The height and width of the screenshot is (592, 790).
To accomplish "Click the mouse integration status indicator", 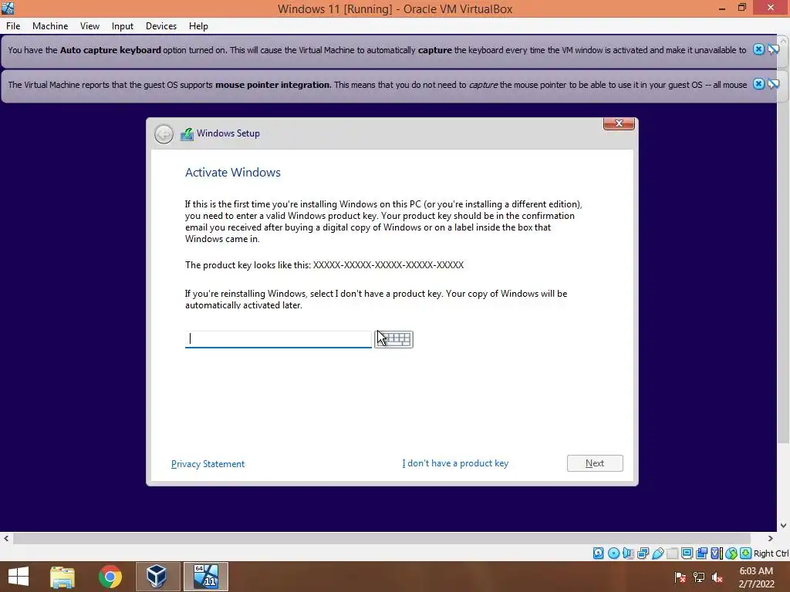I will pyautogui.click(x=731, y=553).
